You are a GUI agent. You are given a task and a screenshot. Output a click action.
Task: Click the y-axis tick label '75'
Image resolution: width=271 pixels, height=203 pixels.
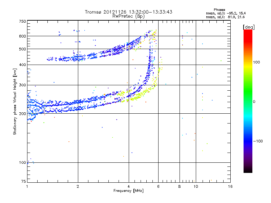pos(24,181)
